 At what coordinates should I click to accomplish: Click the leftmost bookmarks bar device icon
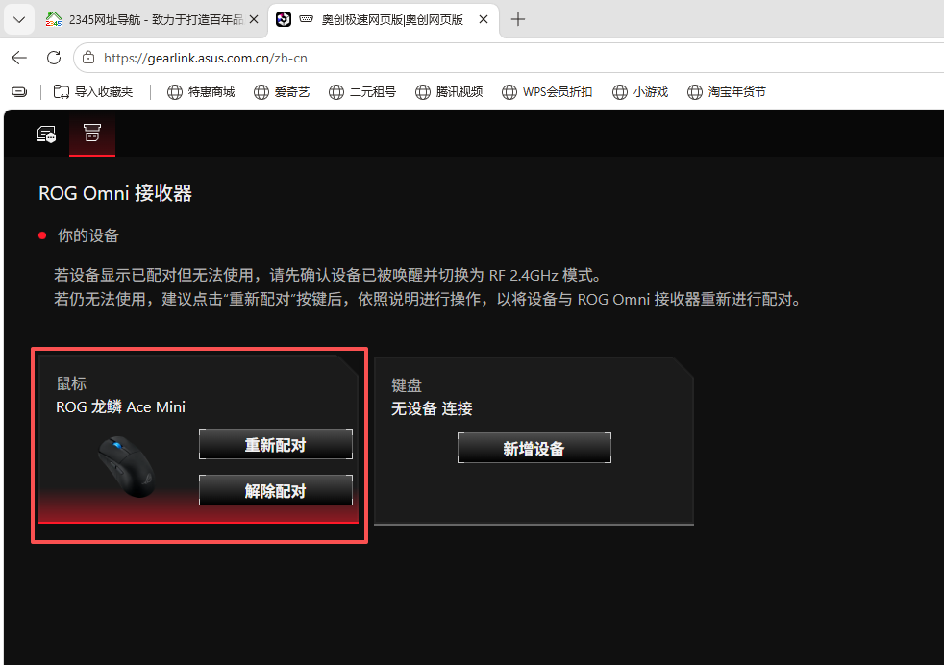pyautogui.click(x=19, y=92)
